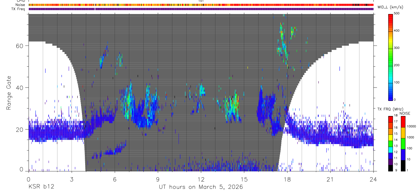Click the KSR b12 radar beam label
420x194 pixels.
[x=41, y=187]
